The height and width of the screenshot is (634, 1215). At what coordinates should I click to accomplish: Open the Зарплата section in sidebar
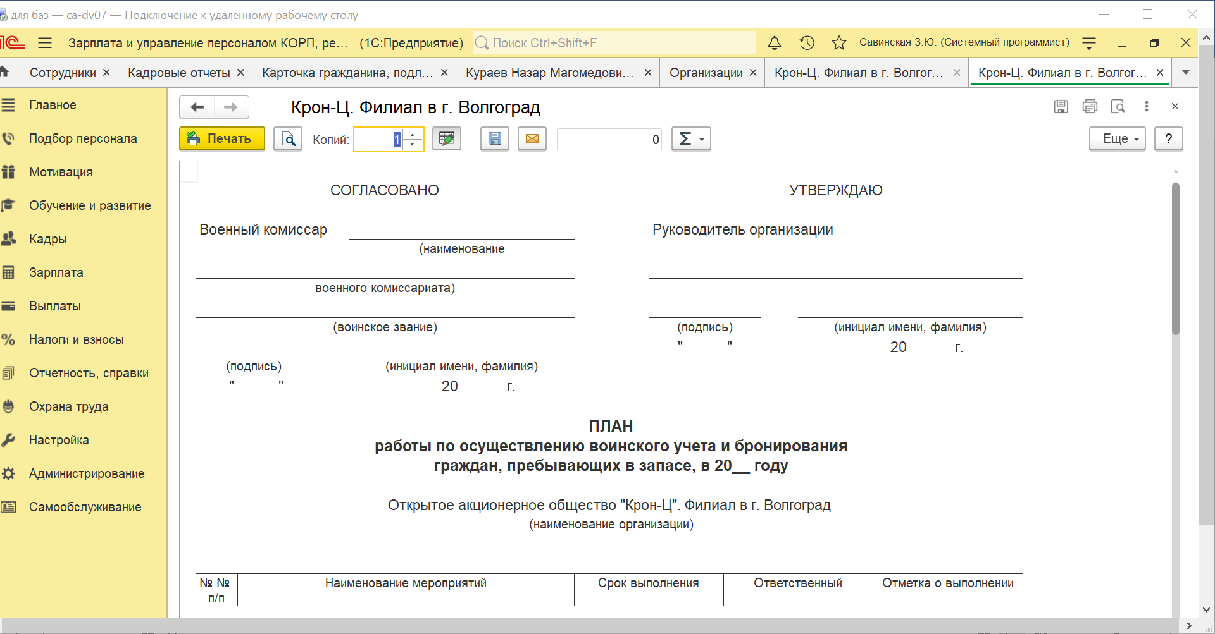[x=56, y=272]
